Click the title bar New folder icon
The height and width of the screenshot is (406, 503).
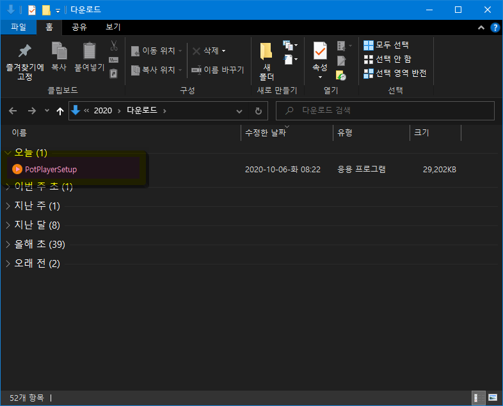coord(46,10)
